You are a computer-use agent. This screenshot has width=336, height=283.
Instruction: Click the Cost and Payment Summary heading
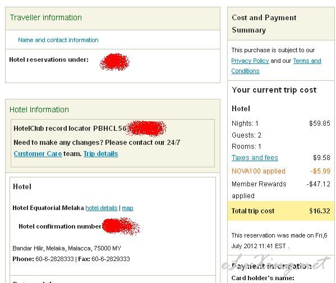pos(264,24)
